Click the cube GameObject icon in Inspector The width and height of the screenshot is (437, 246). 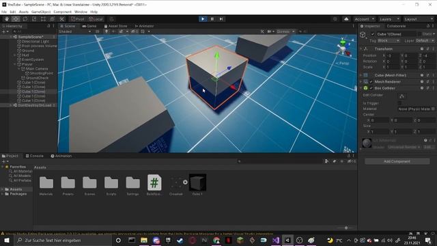[x=363, y=35]
